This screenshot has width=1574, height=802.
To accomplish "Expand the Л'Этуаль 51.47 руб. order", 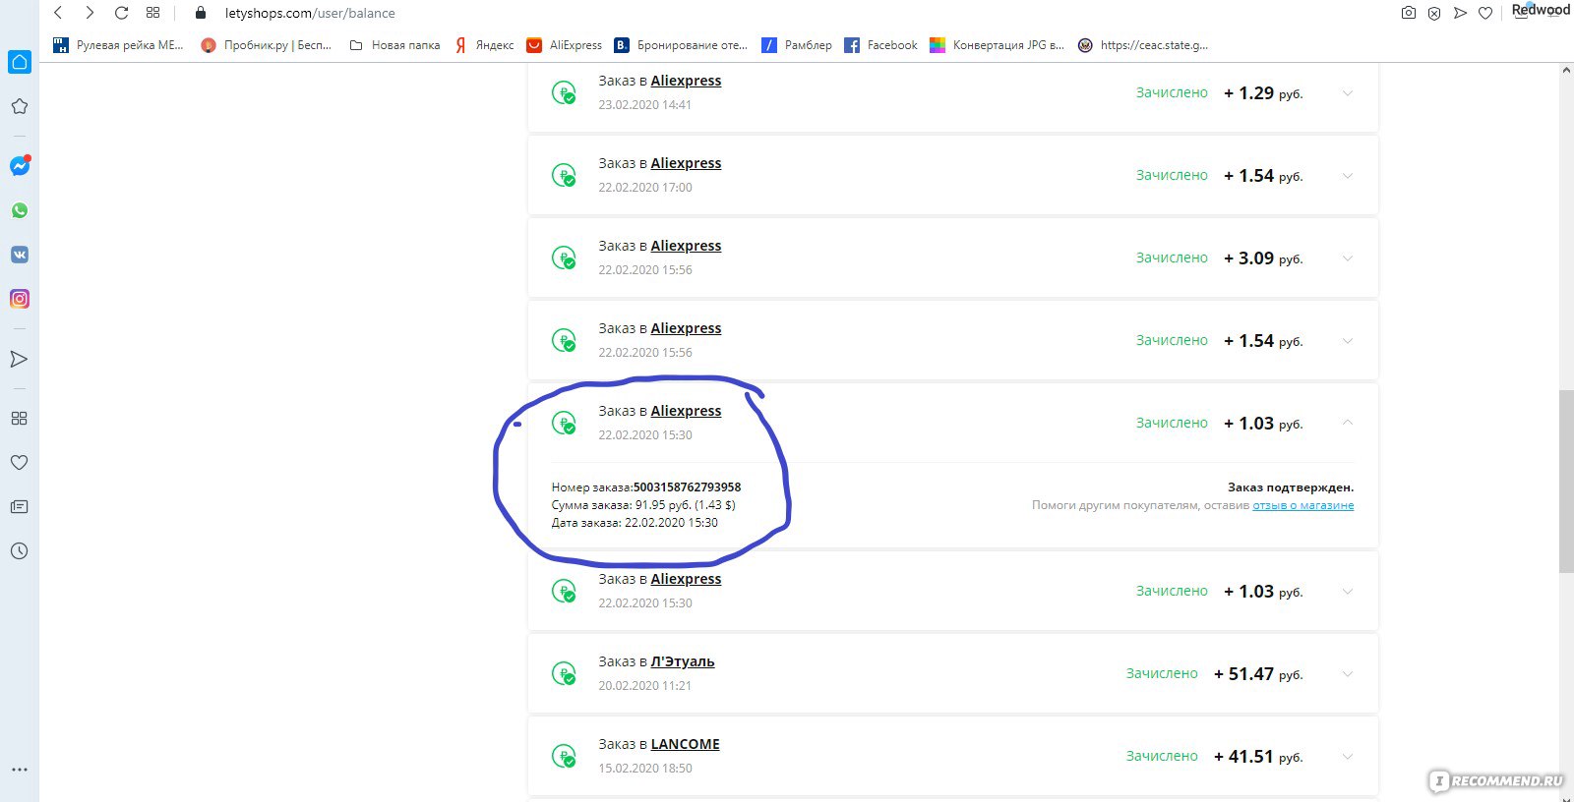I will 1348,674.
